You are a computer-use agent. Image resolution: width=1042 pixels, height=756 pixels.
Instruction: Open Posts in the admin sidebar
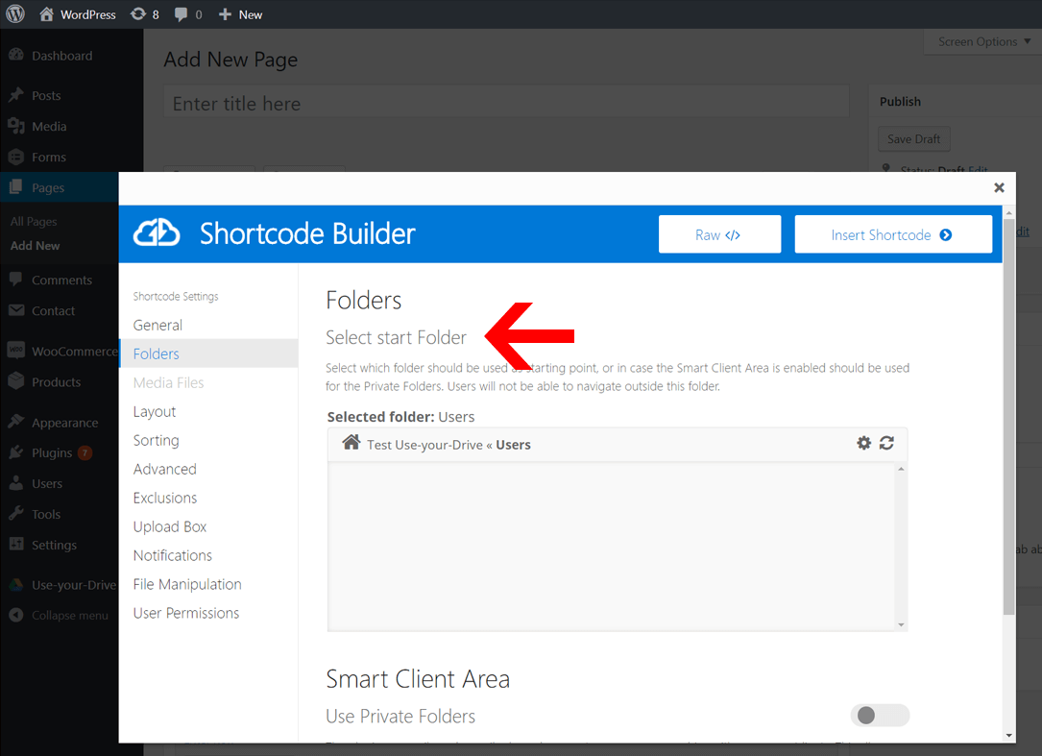[46, 96]
